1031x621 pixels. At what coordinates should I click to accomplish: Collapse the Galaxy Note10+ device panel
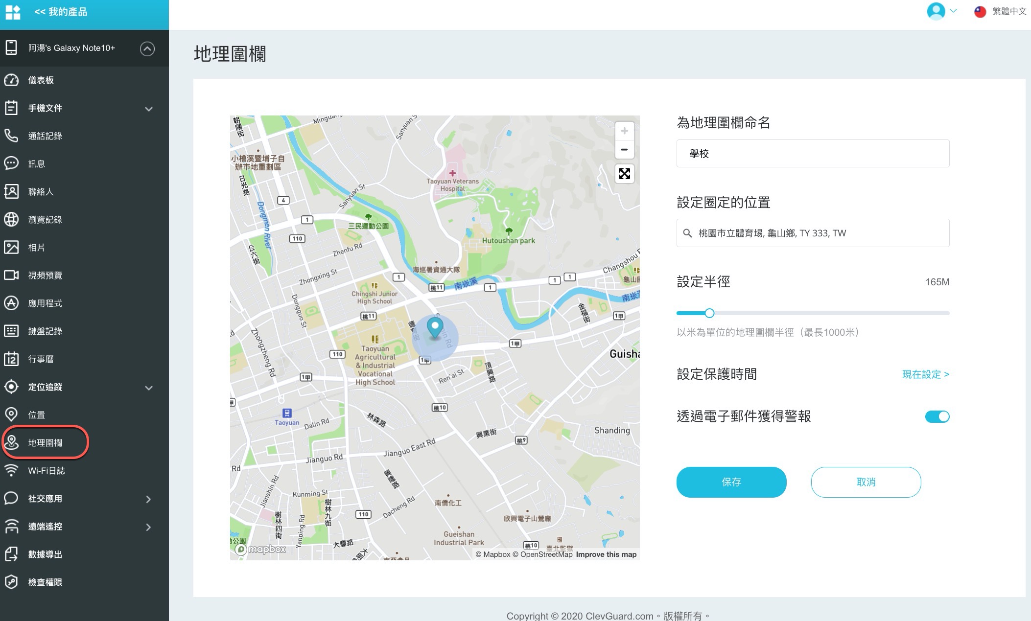[147, 48]
